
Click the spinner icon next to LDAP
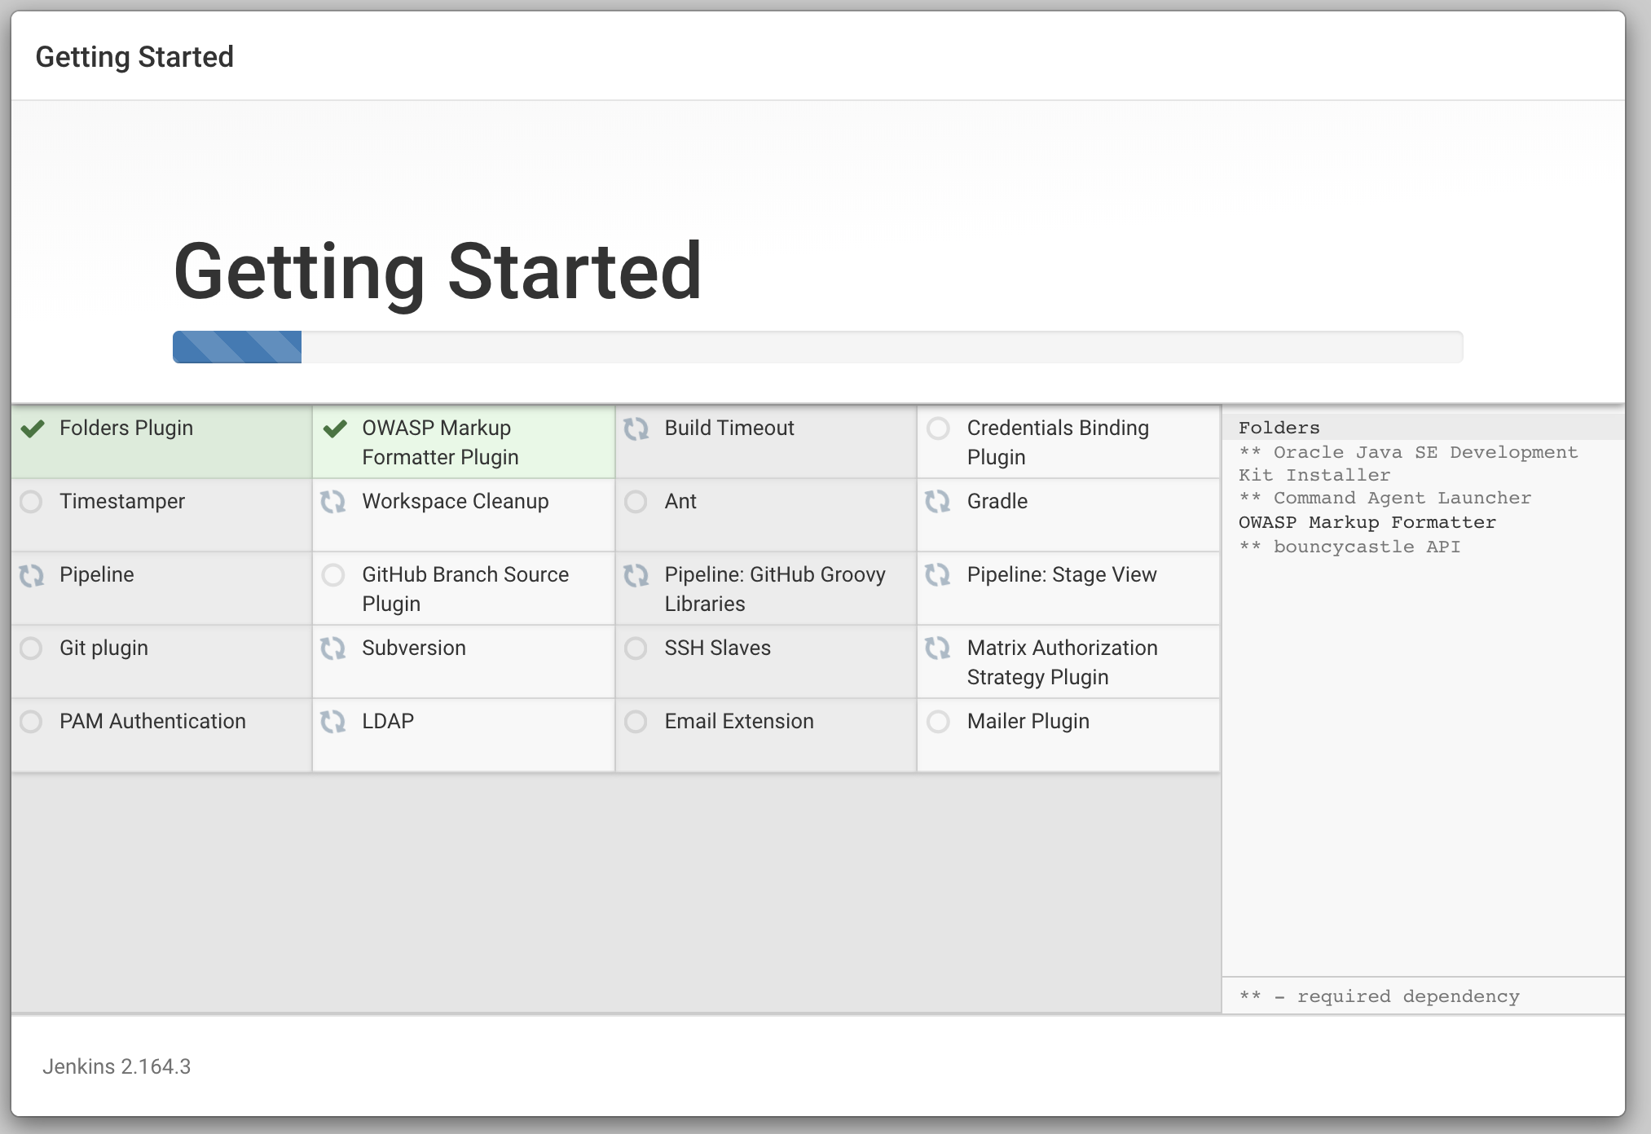[x=333, y=722]
